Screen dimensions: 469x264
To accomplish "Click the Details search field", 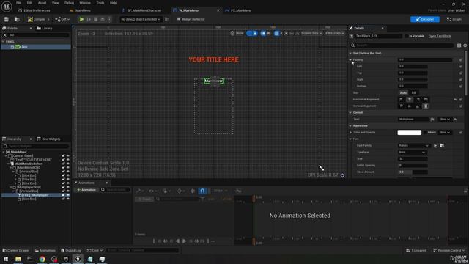I will [x=402, y=45].
